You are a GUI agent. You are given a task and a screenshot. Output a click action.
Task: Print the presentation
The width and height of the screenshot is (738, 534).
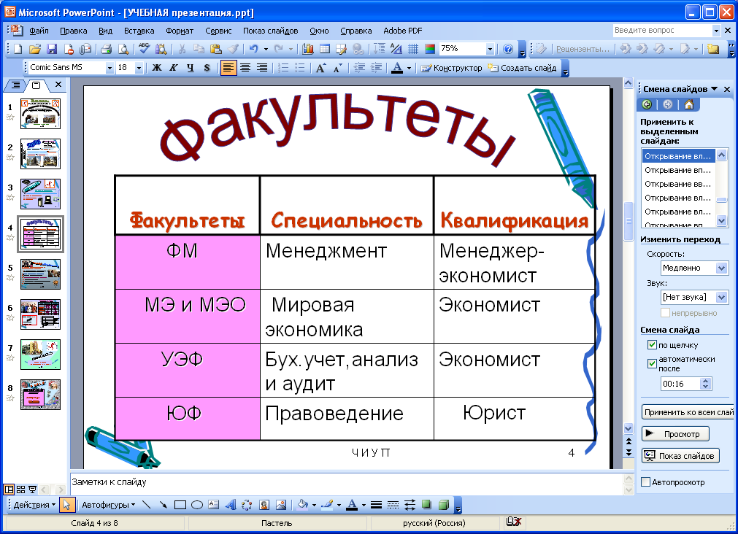point(106,49)
